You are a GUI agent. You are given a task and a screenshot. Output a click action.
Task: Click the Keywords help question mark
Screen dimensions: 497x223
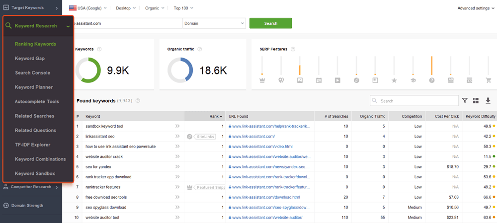point(99,49)
